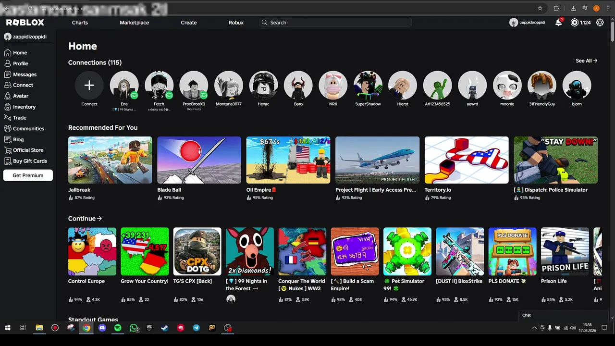Go to the Robux tab
This screenshot has height=346, width=615.
236,23
